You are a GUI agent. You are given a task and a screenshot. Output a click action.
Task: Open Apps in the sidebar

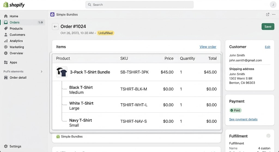[x=13, y=62]
